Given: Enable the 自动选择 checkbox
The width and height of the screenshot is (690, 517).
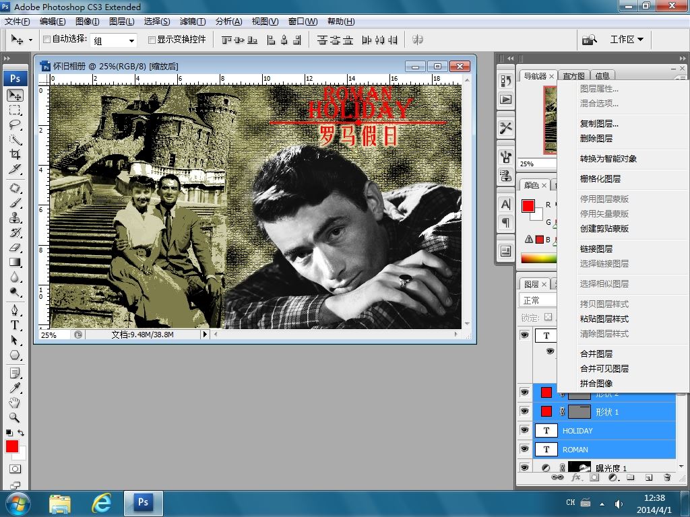Looking at the screenshot, I should (x=46, y=40).
